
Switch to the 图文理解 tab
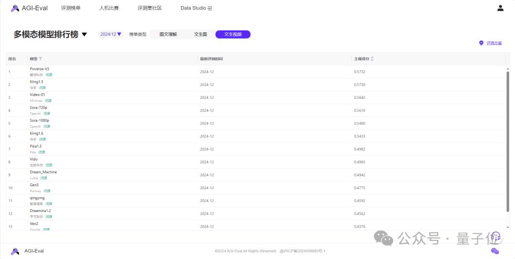[168, 34]
